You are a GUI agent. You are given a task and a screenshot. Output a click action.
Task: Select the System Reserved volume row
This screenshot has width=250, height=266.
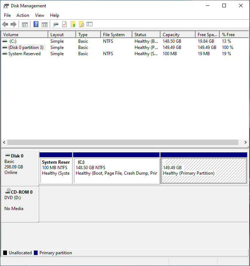coord(24,54)
